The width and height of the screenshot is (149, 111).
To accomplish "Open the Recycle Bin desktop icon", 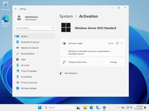I will coord(6,6).
